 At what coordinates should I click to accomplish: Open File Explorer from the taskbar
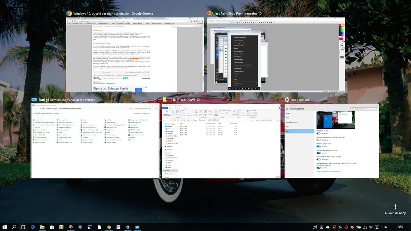42,227
